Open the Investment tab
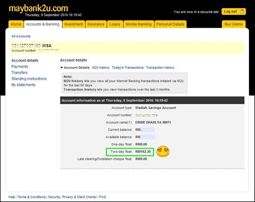Viewport: 255px width, 202px height. (73, 24)
